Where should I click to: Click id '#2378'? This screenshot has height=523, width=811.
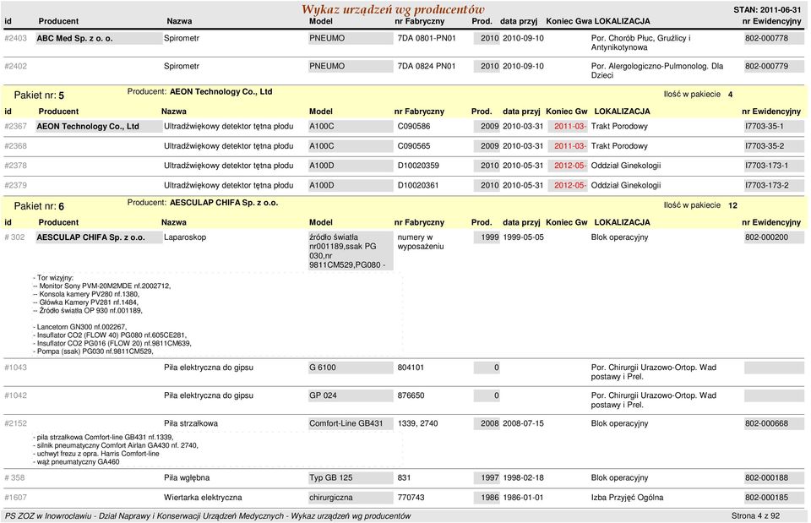15,166
